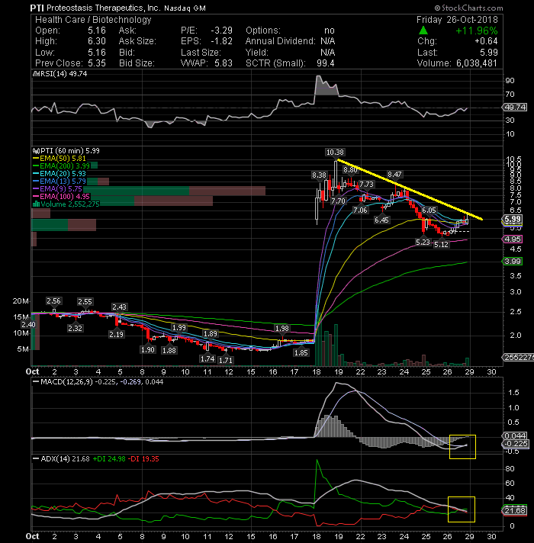Click the 8.80 price label

350,169
